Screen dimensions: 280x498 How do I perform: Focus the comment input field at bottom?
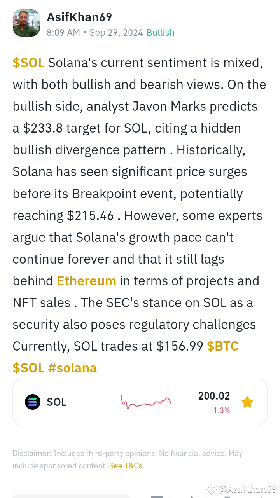[x=72, y=496]
